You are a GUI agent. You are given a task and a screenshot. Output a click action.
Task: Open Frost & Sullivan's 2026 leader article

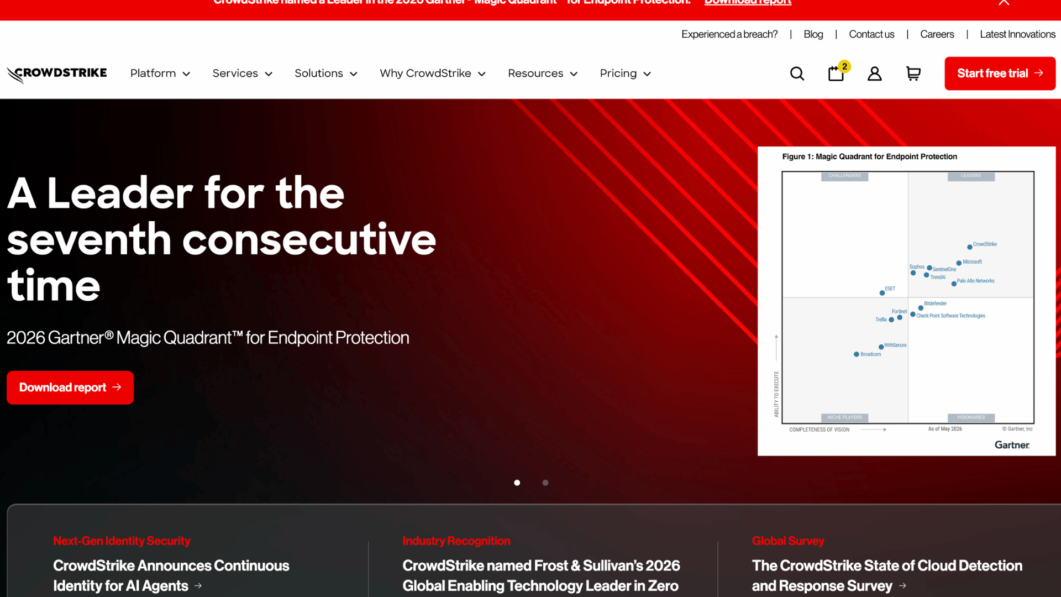pos(541,575)
